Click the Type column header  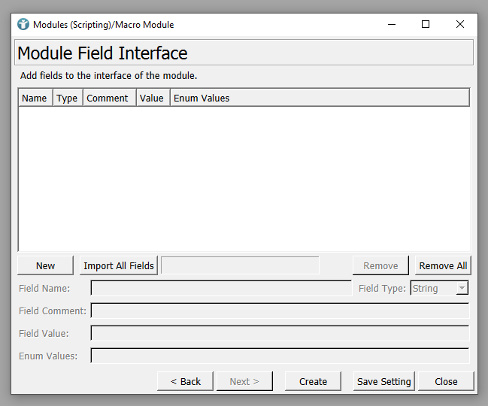tap(67, 98)
